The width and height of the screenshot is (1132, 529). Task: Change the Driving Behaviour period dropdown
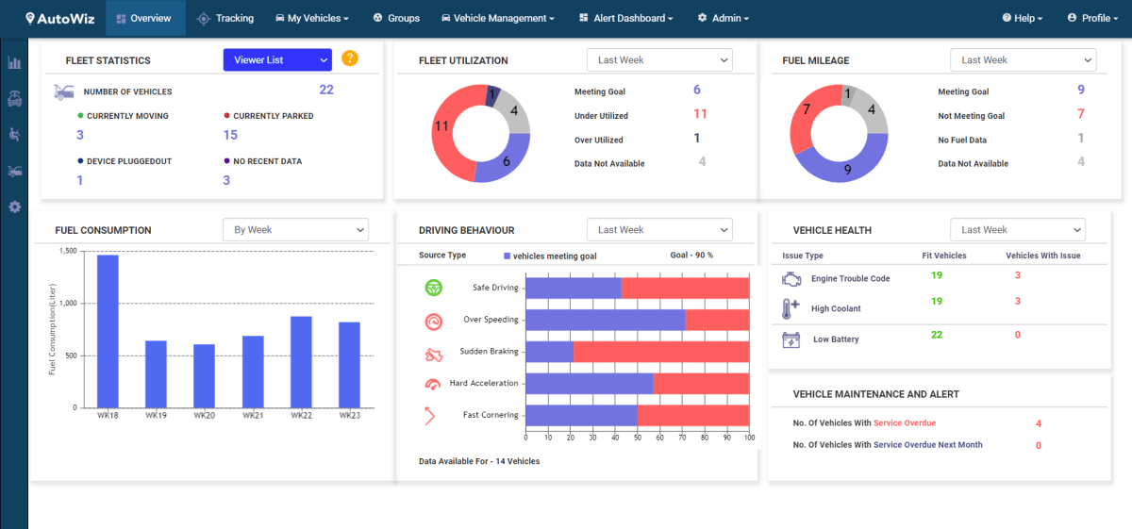click(659, 229)
